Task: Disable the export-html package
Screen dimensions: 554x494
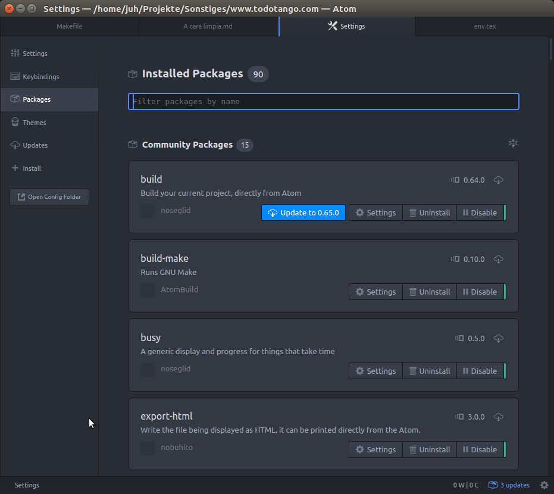Action: [480, 449]
